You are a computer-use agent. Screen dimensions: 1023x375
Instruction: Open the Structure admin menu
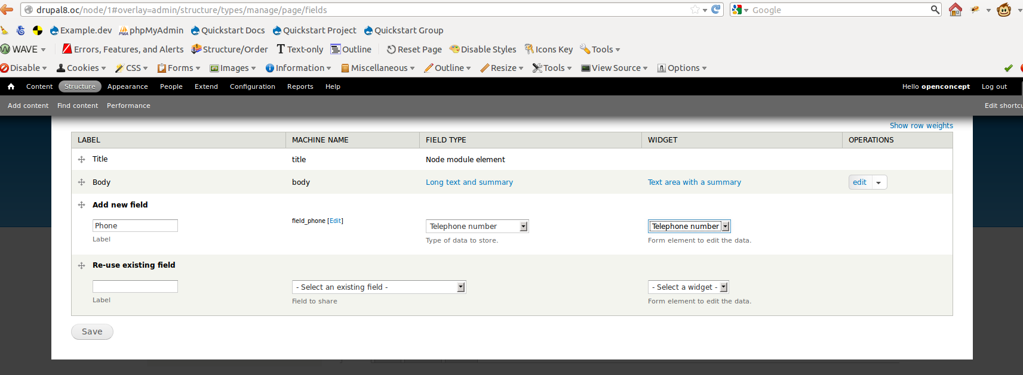coord(80,86)
